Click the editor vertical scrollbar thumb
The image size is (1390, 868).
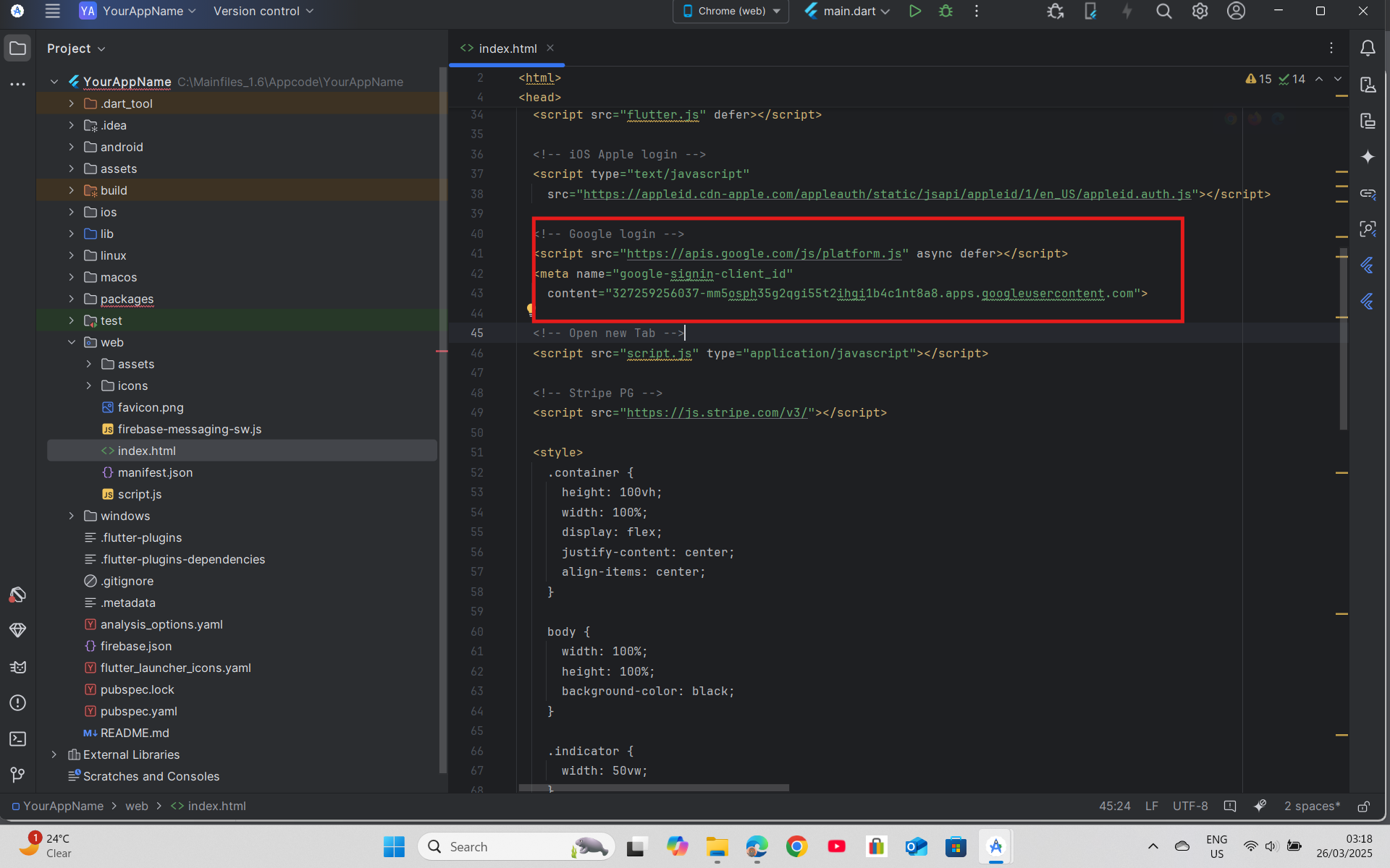point(1344,339)
